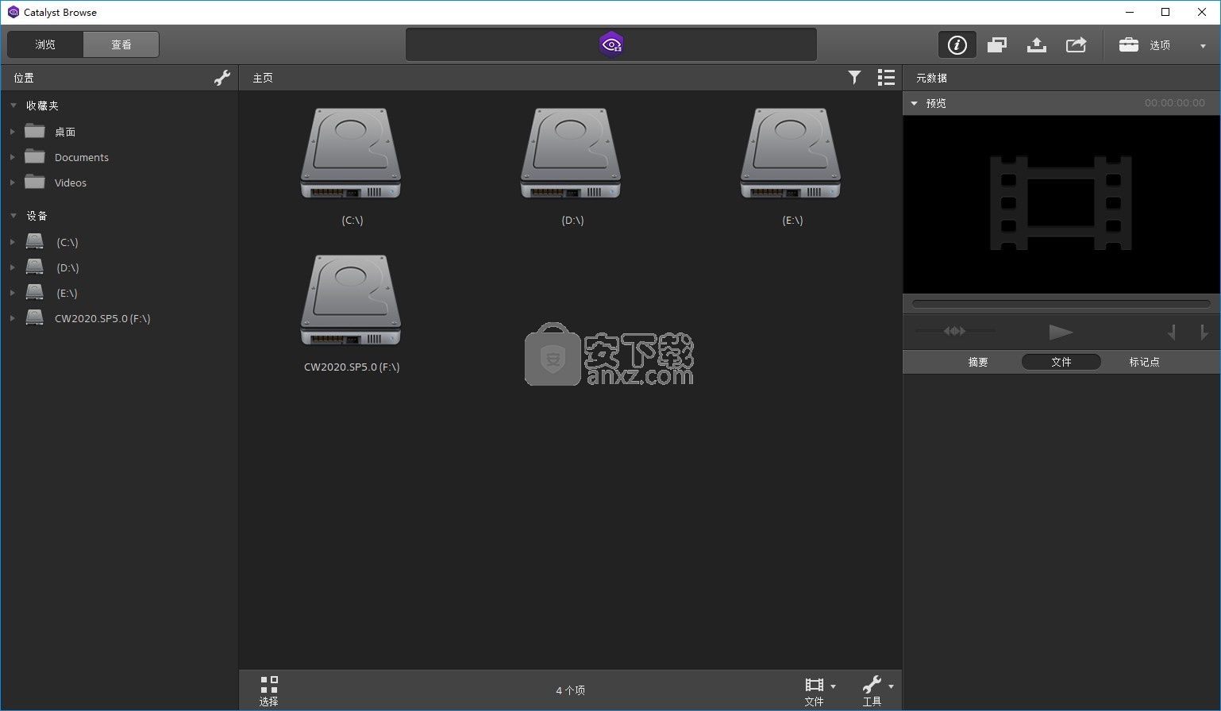
Task: Open the filter funnel icon
Action: coord(854,77)
